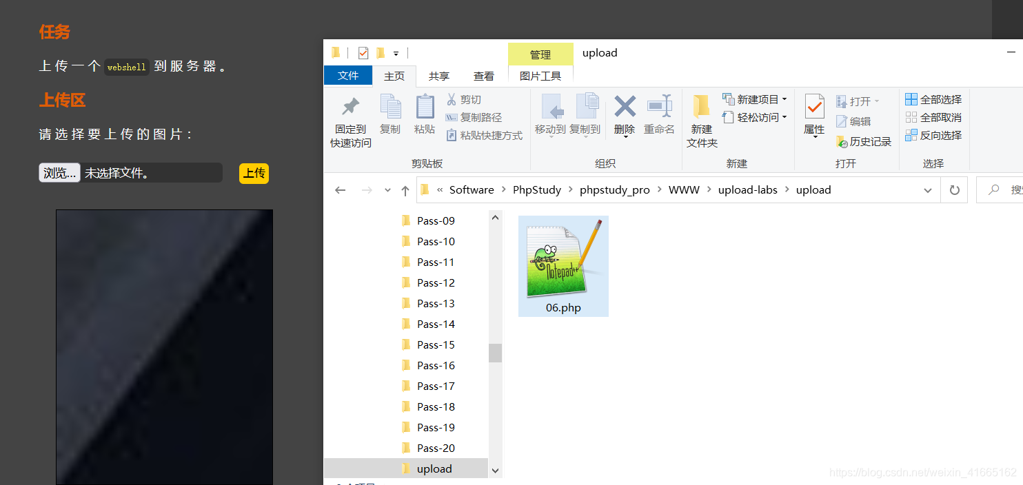
Task: Click quick access new folder icon
Action: [381, 53]
